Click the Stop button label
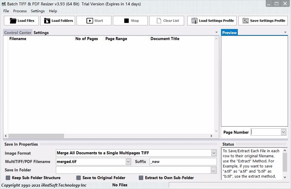291x189 pixels. [135, 21]
